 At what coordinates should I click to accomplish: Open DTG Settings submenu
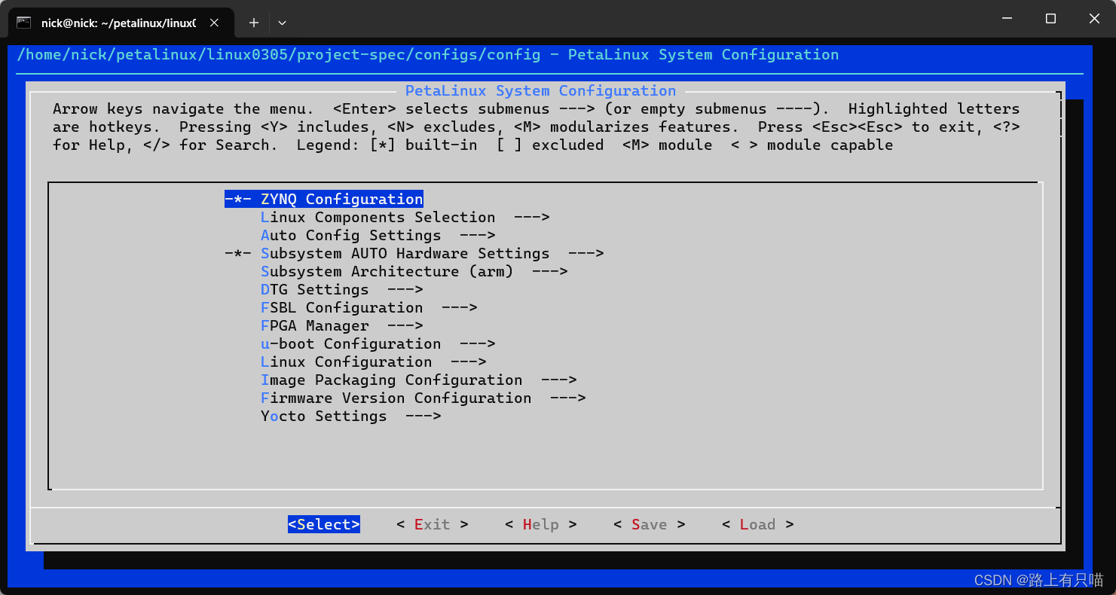tap(342, 289)
